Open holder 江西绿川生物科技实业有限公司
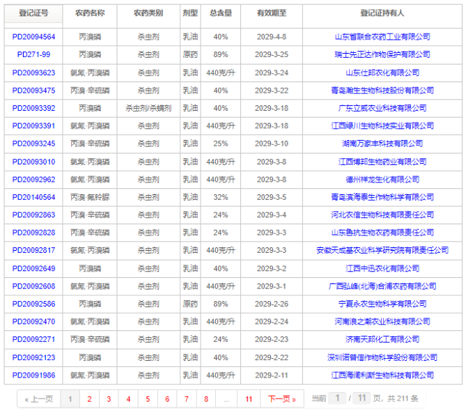 click(382, 125)
